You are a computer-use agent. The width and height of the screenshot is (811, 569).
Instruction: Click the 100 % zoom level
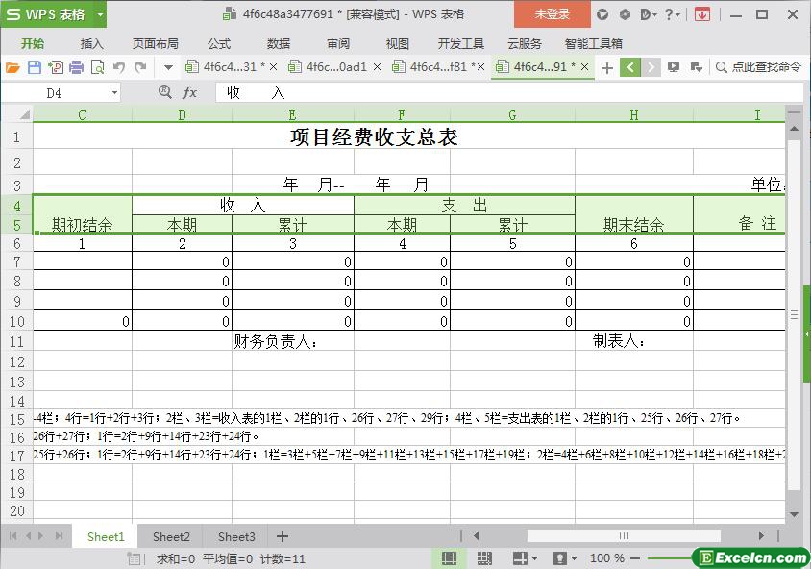606,558
